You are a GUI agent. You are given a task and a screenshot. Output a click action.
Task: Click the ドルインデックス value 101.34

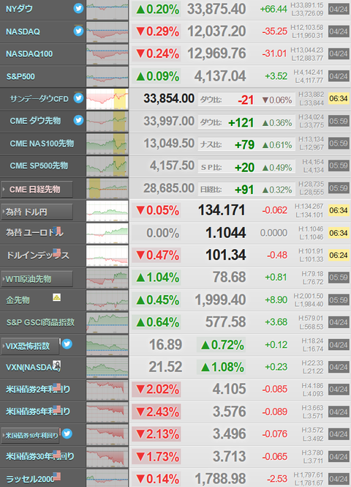pyautogui.click(x=226, y=255)
